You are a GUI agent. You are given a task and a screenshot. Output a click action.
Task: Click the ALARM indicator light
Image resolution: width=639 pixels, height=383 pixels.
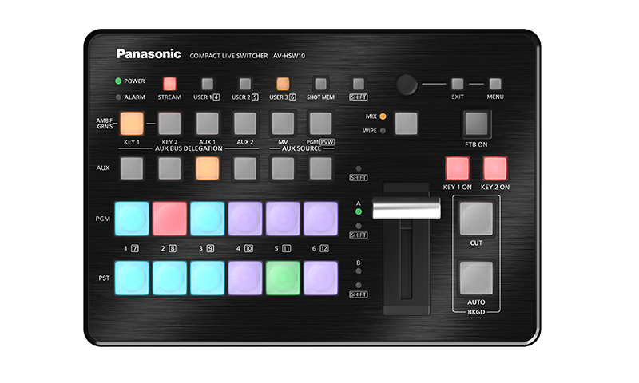[x=118, y=97]
